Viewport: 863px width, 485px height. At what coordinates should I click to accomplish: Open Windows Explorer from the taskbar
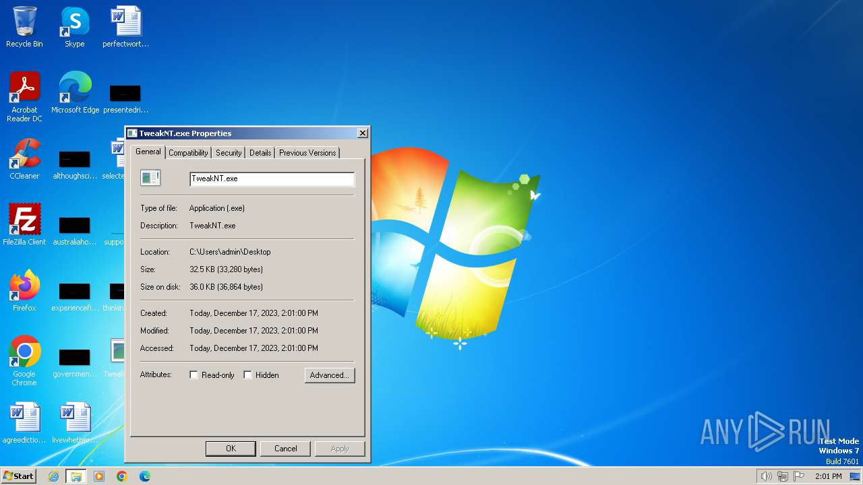pos(76,476)
